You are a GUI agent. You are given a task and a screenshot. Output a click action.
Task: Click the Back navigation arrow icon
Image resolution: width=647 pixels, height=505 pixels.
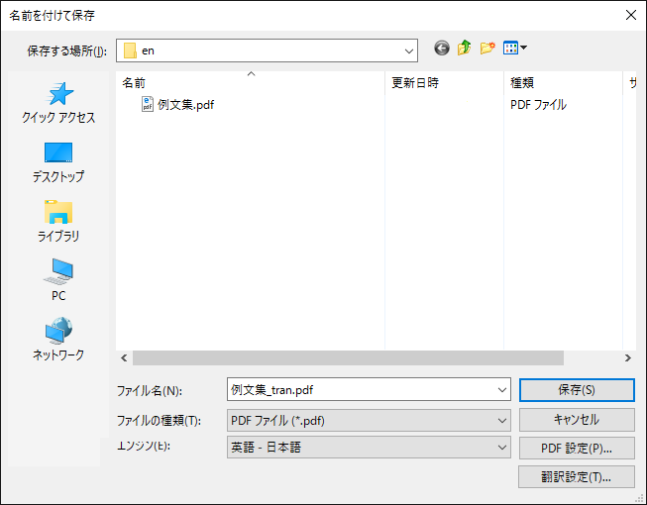(x=442, y=49)
